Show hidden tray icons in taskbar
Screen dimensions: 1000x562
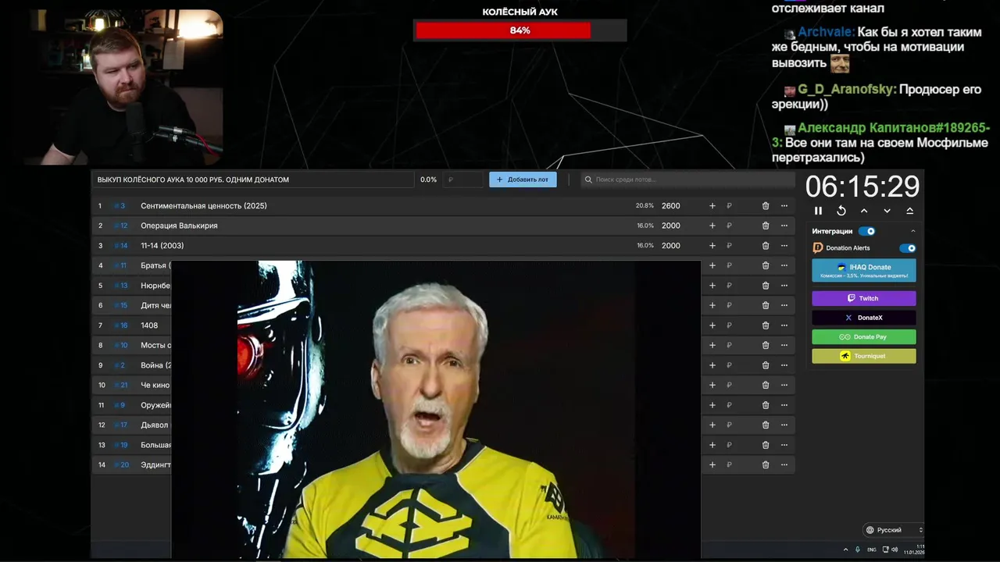(845, 550)
